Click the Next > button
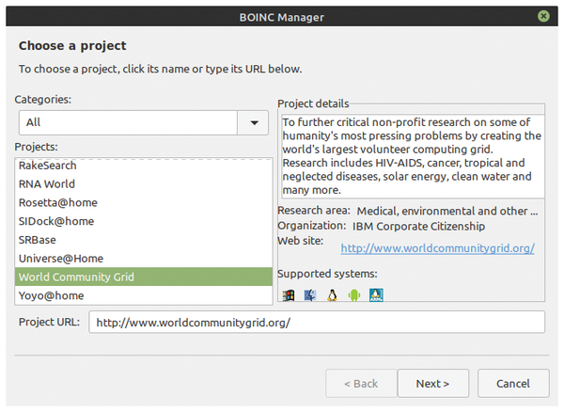Screen dimensions: 564x412 433,384
